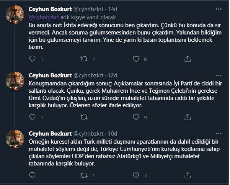Share the tweet starting with Örneğin
The height and width of the screenshot is (185, 230).
pyautogui.click(x=188, y=176)
